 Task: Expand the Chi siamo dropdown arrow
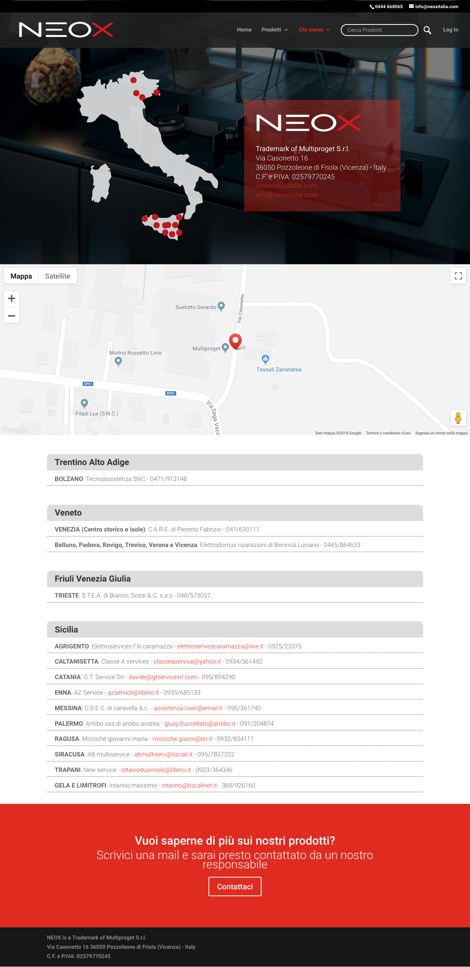[x=328, y=30]
